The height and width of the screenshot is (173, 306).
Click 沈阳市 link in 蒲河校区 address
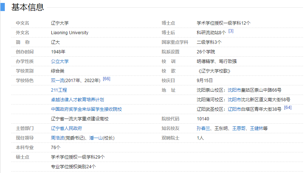(234, 100)
